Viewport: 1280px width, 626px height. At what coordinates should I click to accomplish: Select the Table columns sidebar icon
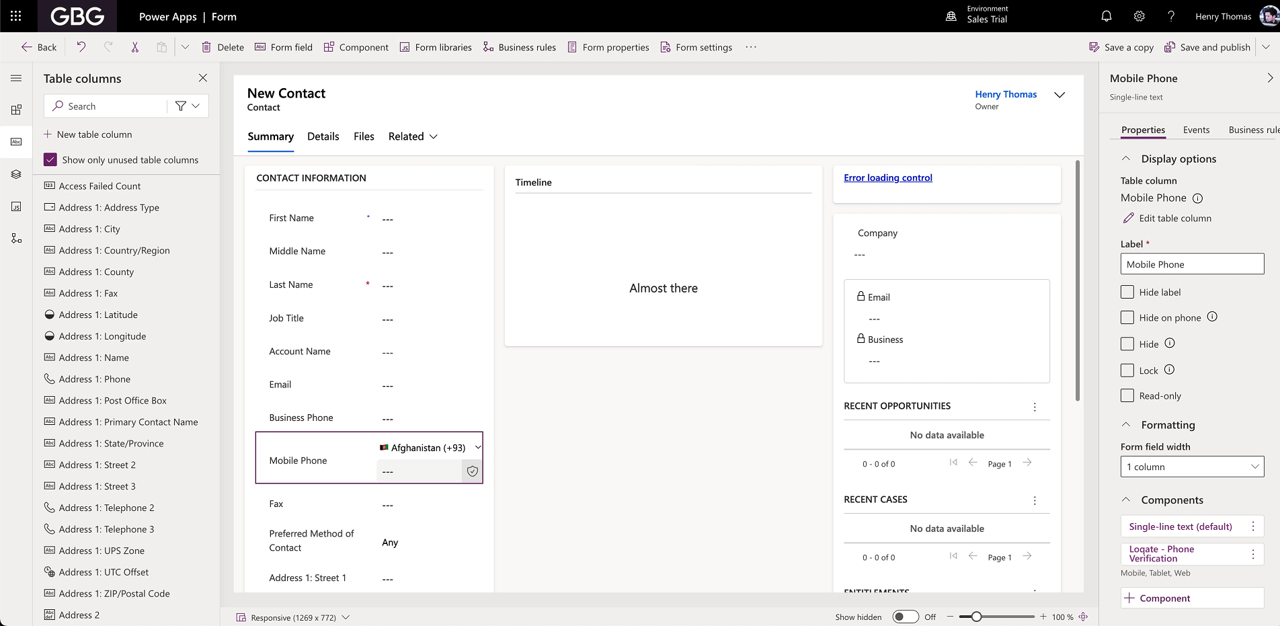click(x=16, y=142)
